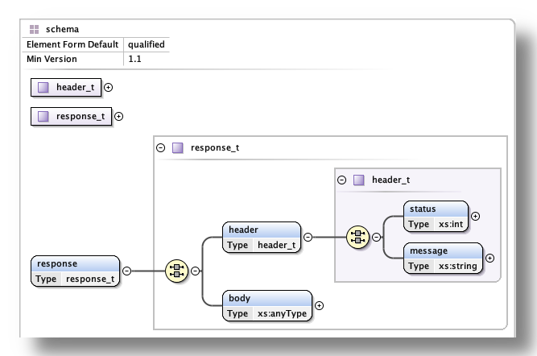This screenshot has height=356, width=537.
Task: Click the schema grid icon
Action: click(x=35, y=29)
